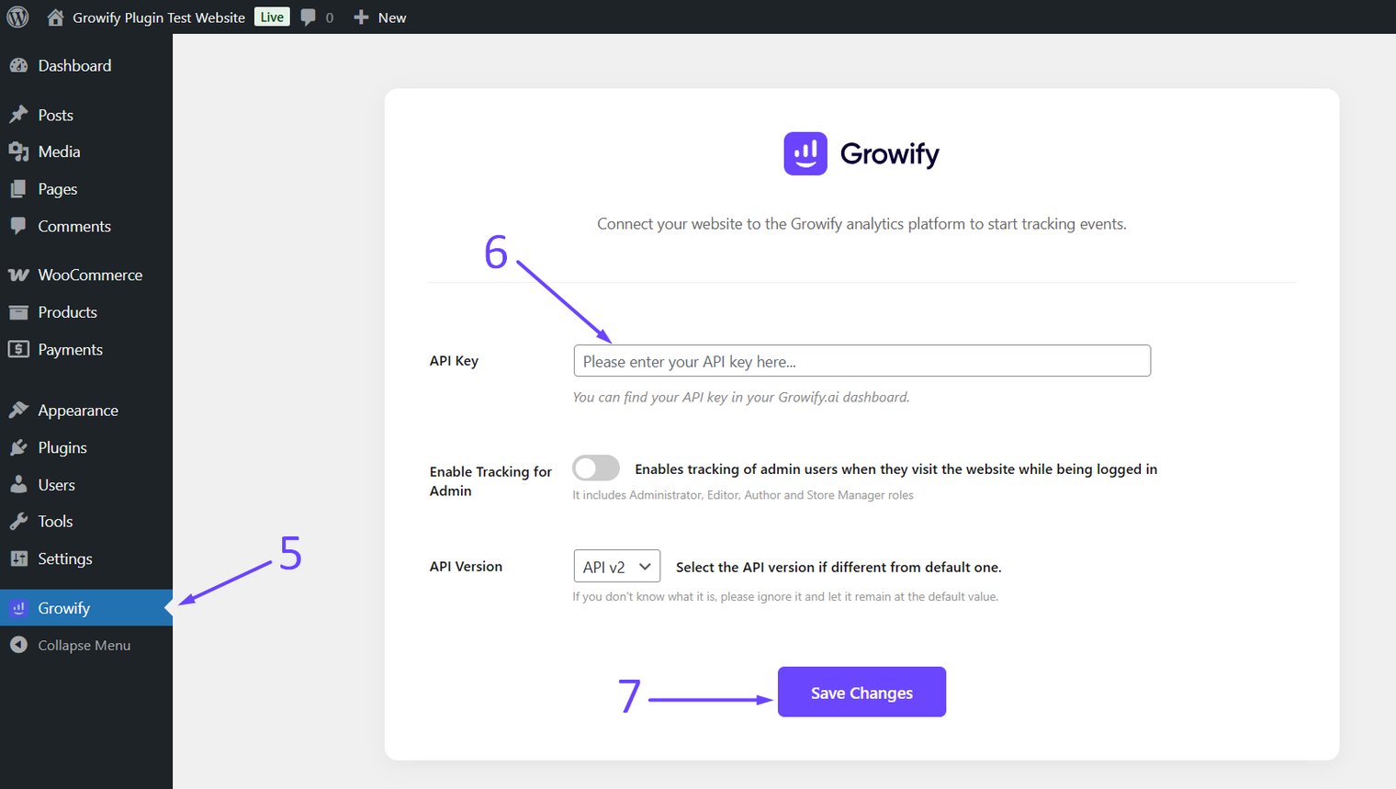
Task: Click the Dashboard gauge icon
Action: click(x=18, y=66)
